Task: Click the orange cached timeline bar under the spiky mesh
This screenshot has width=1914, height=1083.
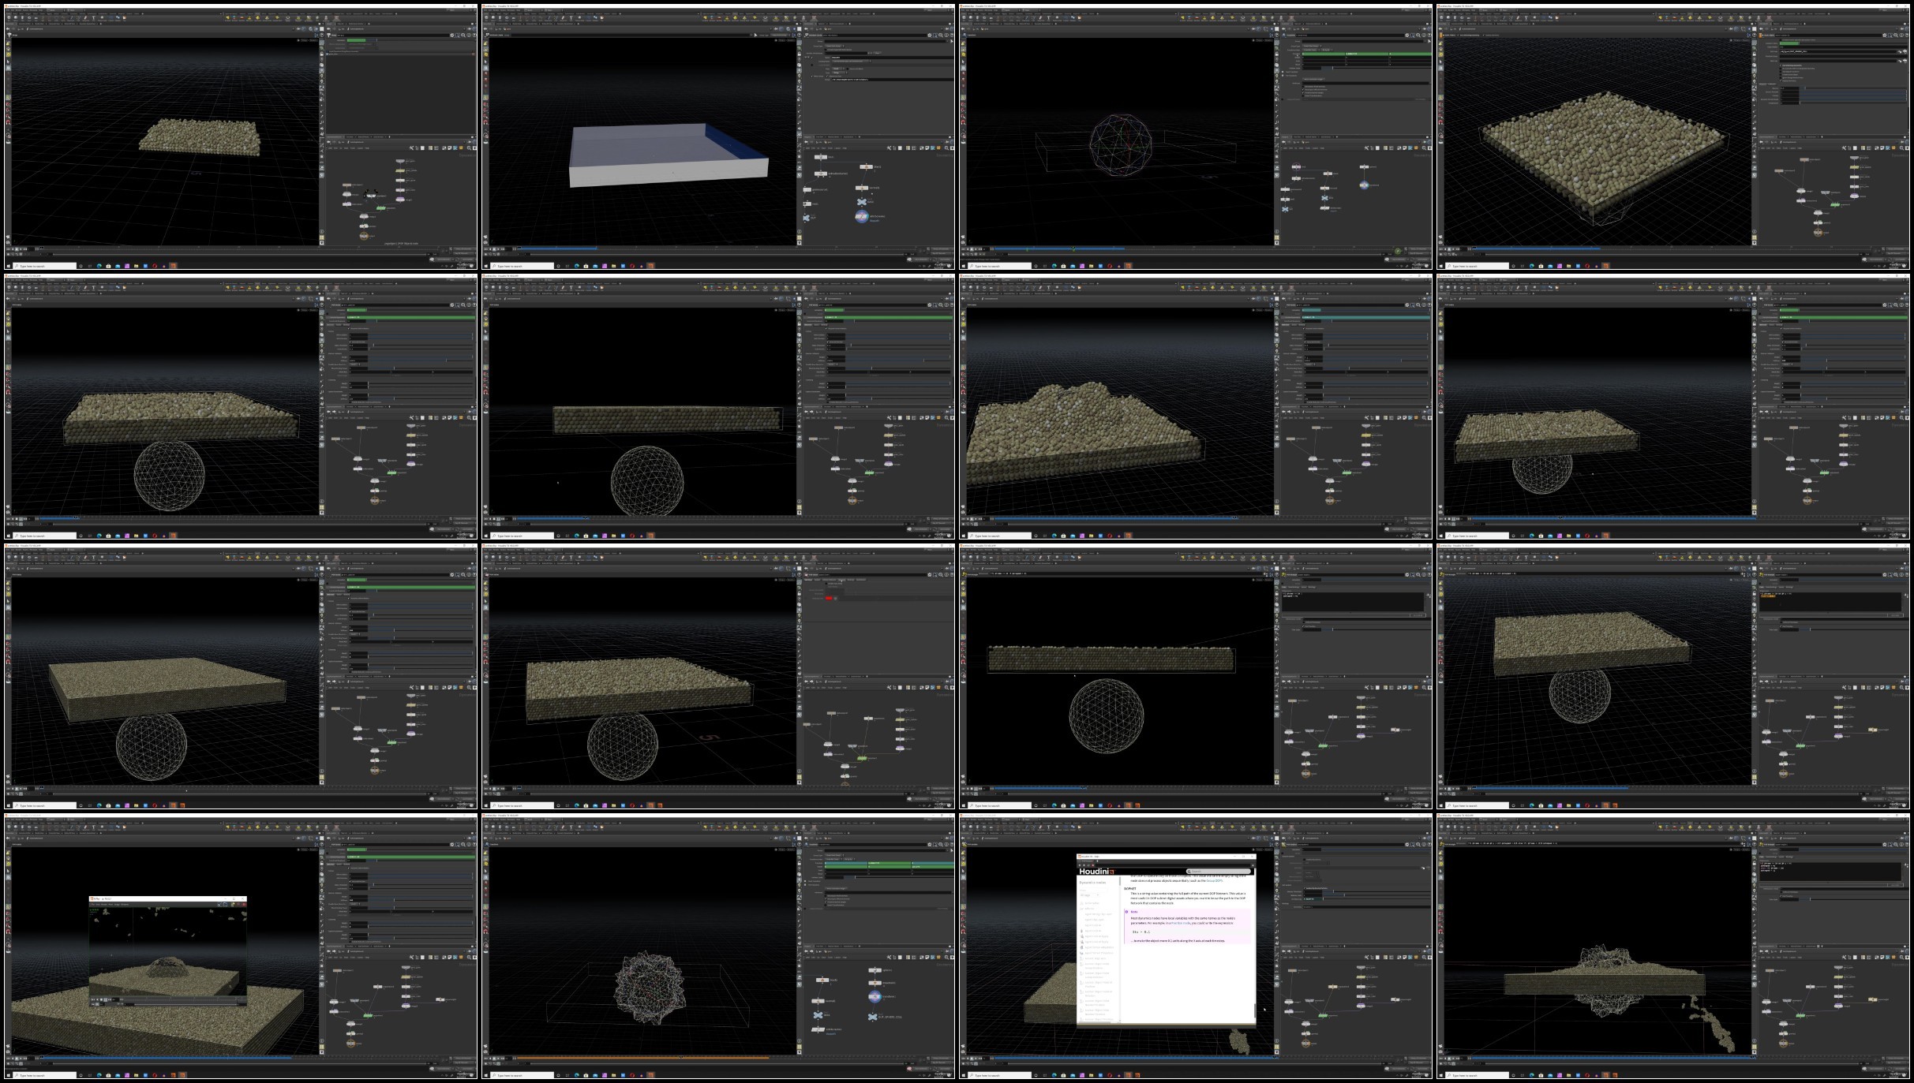Action: coord(643,1058)
